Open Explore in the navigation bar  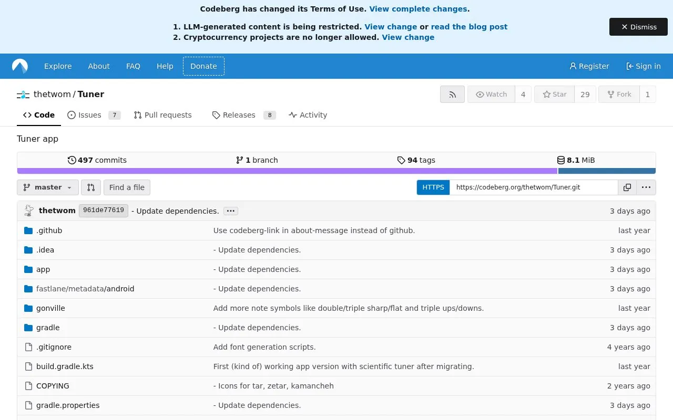[x=58, y=66]
